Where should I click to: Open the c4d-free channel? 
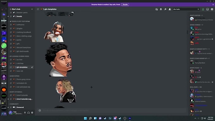pos(21,63)
